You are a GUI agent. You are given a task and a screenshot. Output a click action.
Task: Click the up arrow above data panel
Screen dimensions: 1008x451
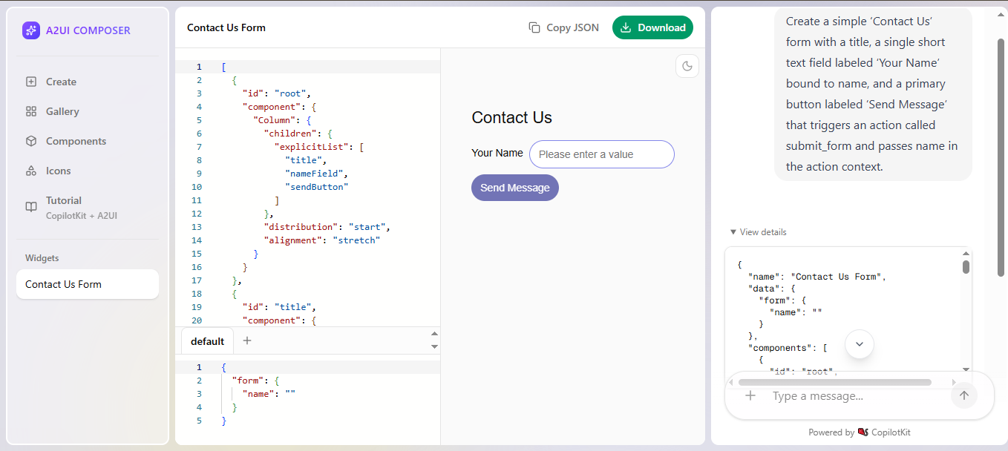(434, 335)
